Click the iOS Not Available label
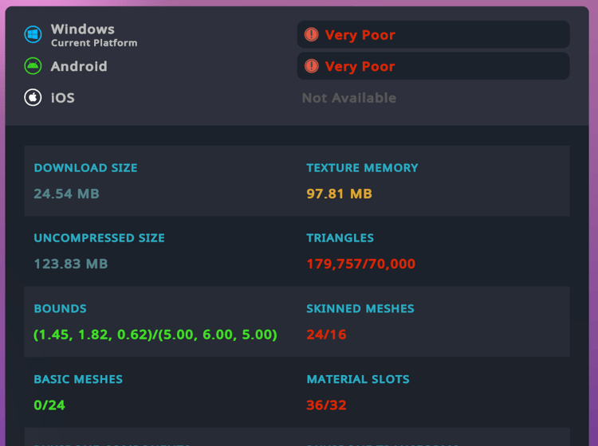The width and height of the screenshot is (598, 446). 349,98
